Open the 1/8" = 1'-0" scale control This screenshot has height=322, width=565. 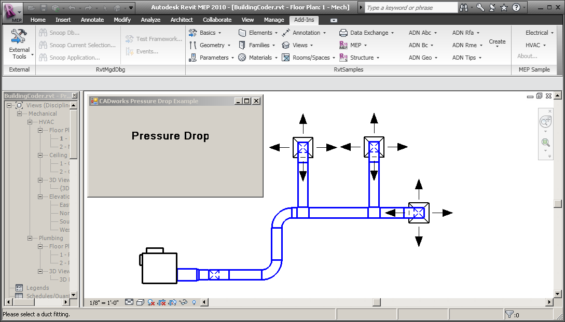pos(104,302)
